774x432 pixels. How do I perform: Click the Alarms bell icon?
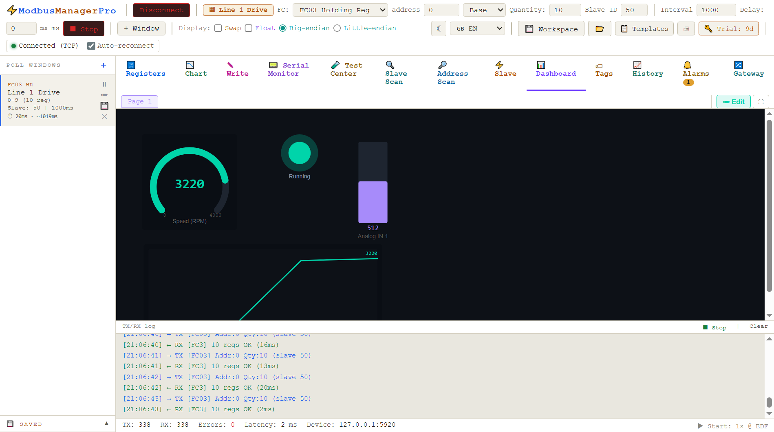[687, 65]
